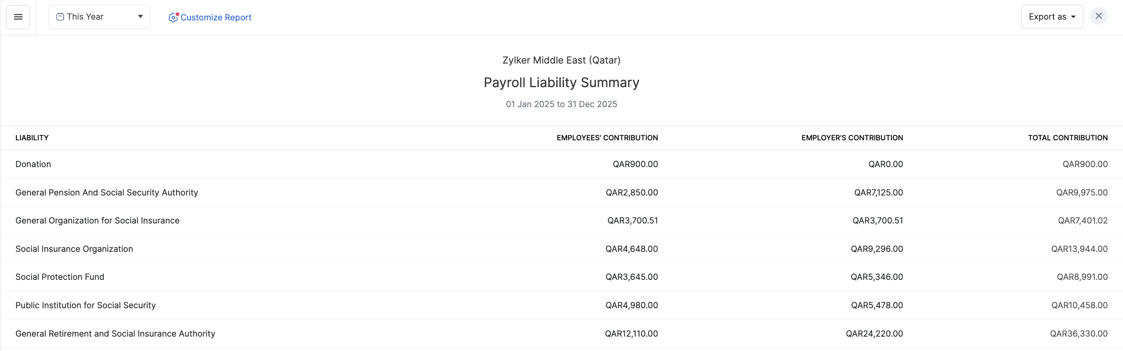Click the Employer's Contribution column header

[x=852, y=138]
